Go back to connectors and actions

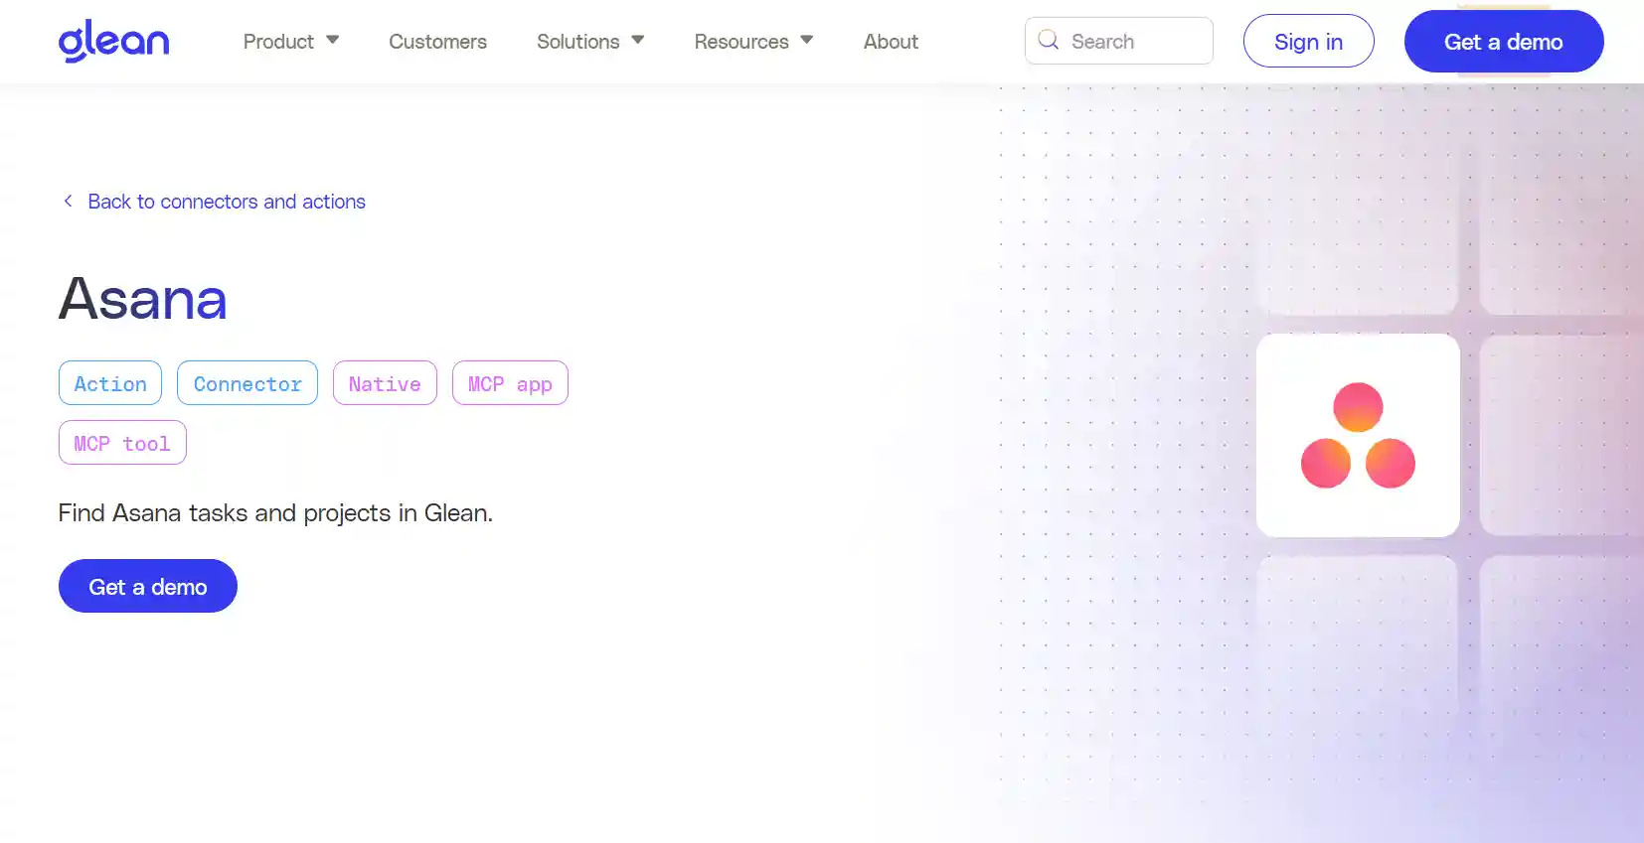point(227,202)
